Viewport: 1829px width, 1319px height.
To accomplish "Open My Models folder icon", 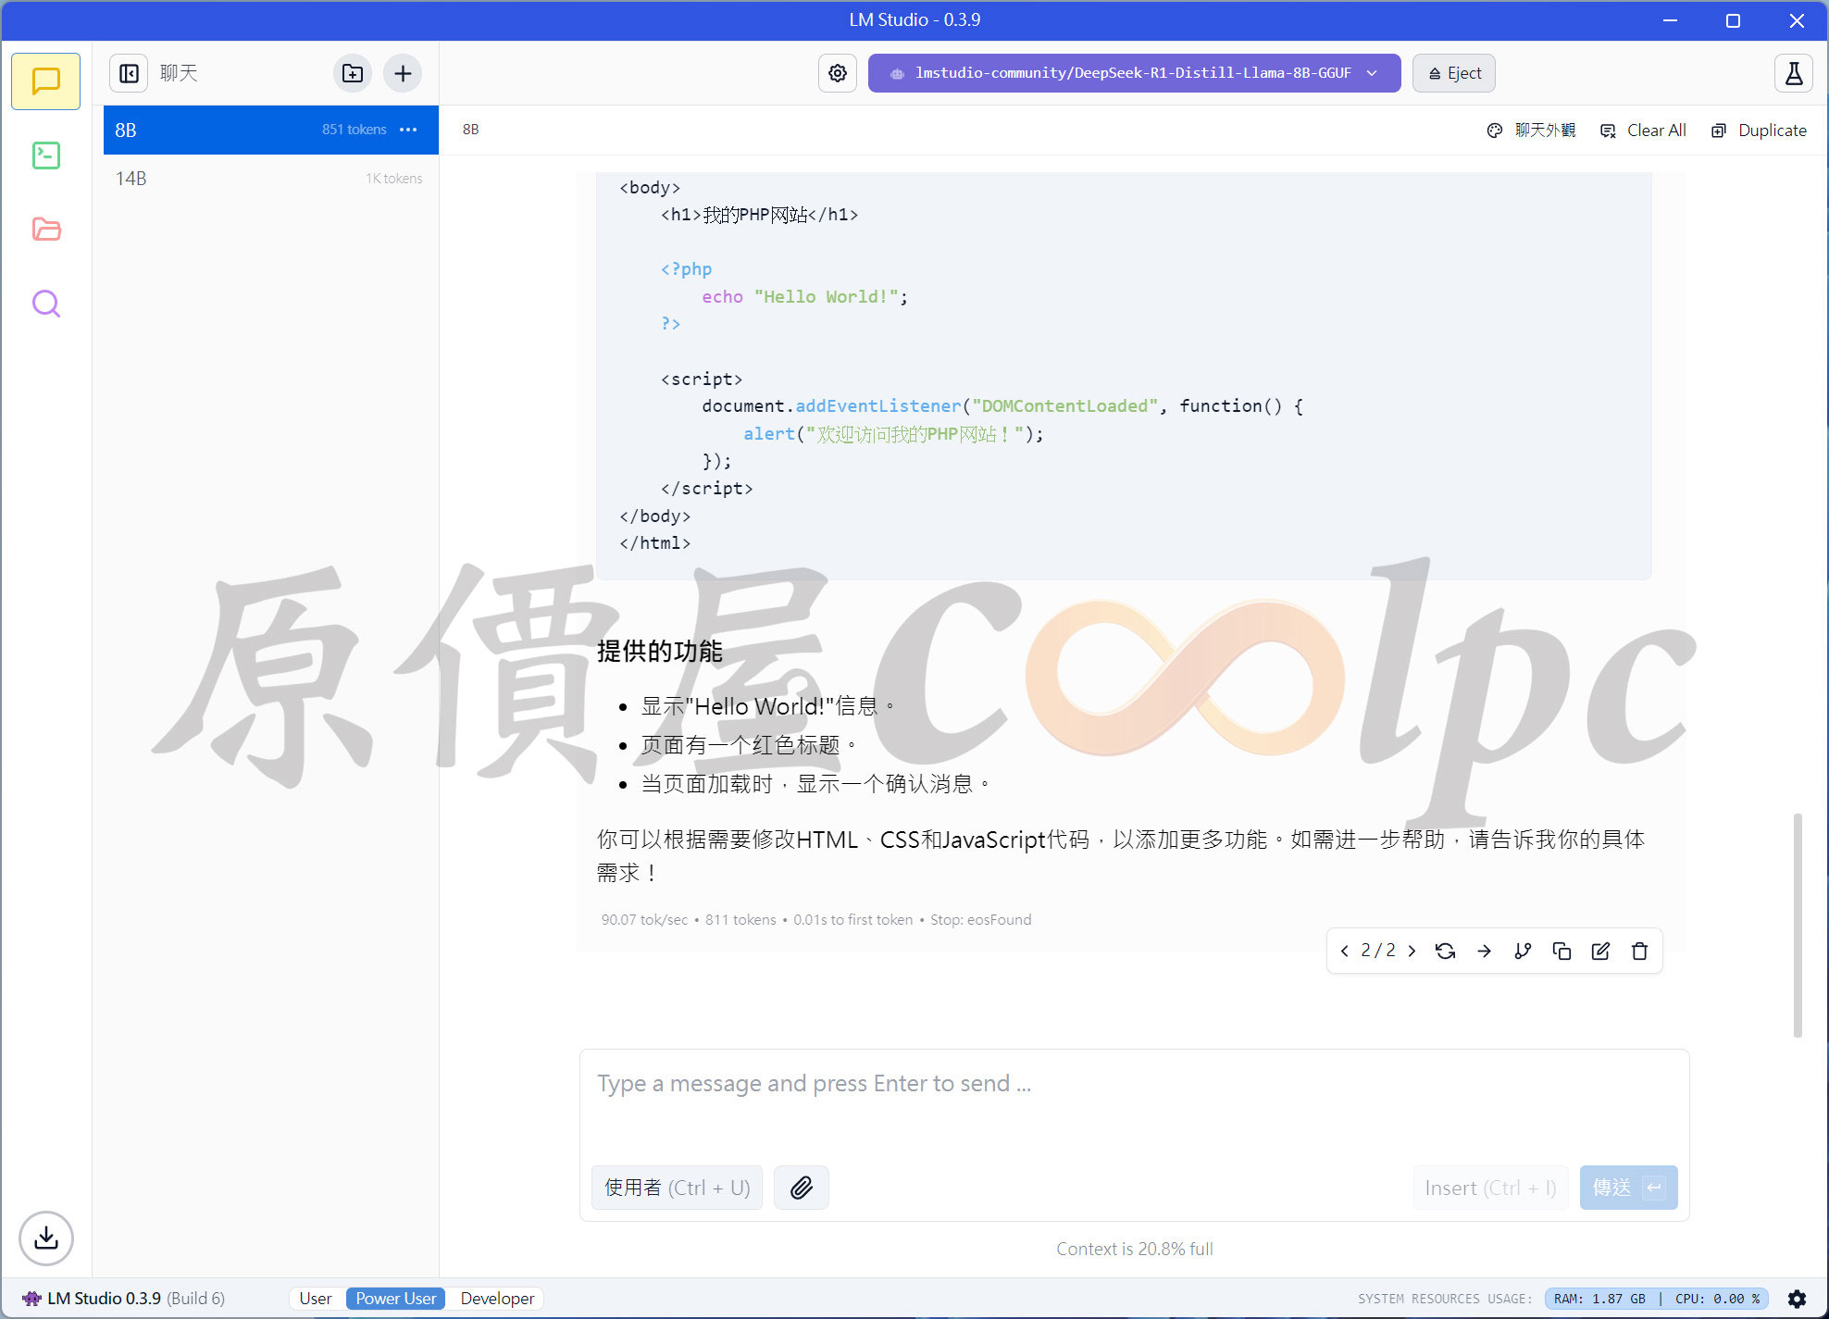I will click(x=45, y=230).
